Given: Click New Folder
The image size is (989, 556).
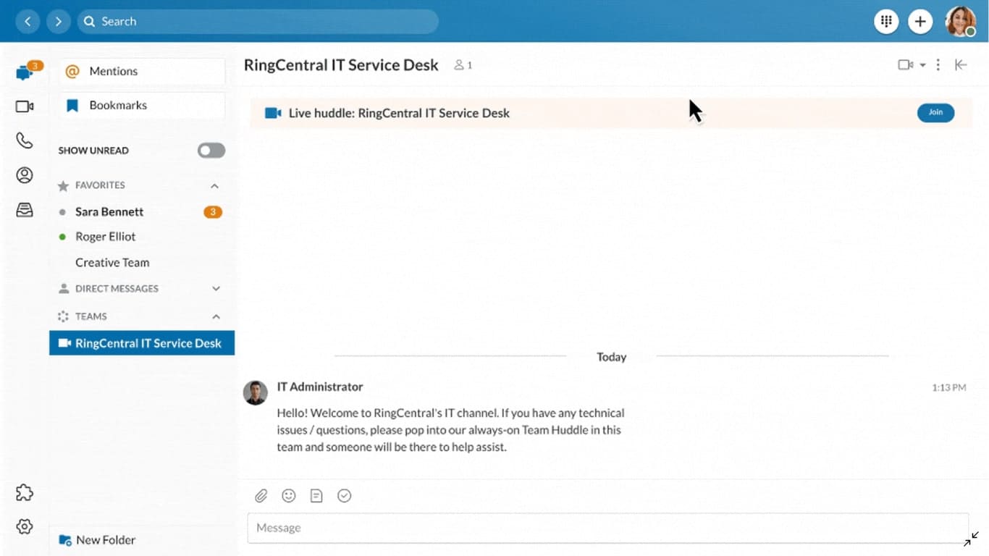Looking at the screenshot, I should click(x=97, y=540).
